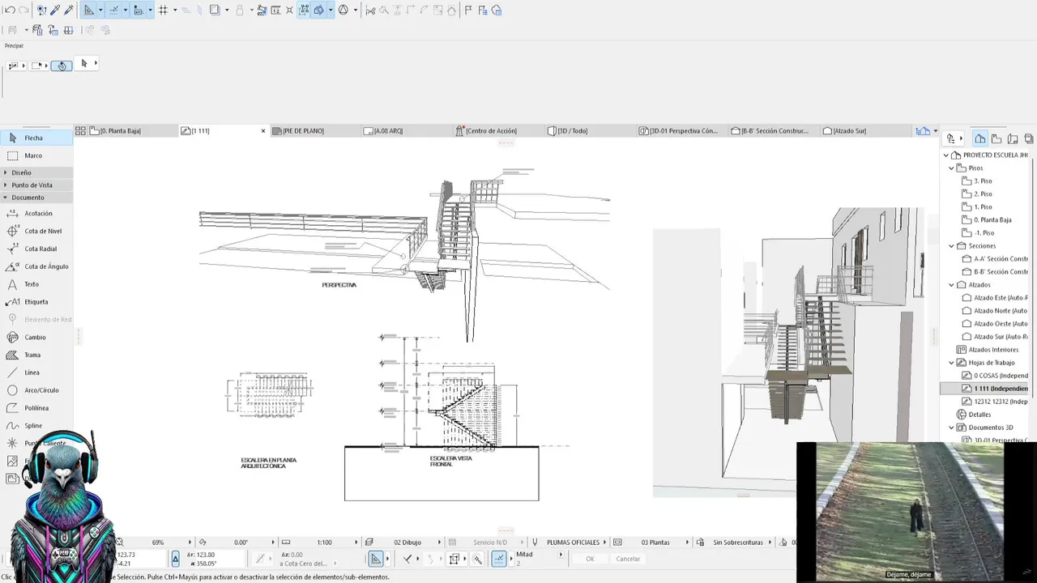This screenshot has height=583, width=1037.
Task: Toggle the Suspend Groups icon
Action: pyautogui.click(x=305, y=11)
